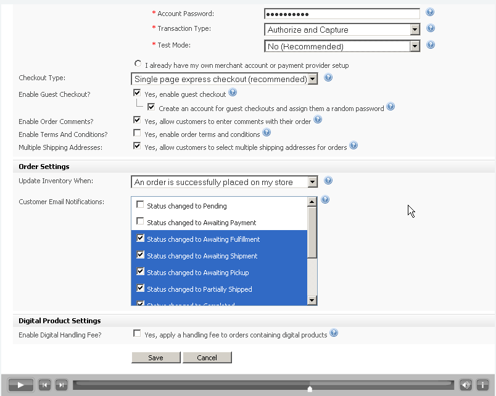Play the video tutorial

tap(20, 385)
